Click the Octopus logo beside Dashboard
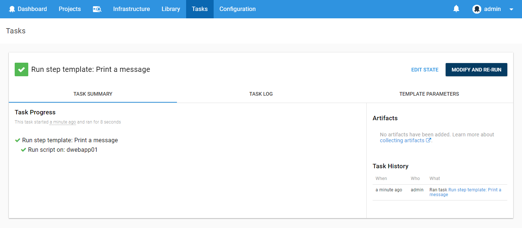 [x=12, y=9]
